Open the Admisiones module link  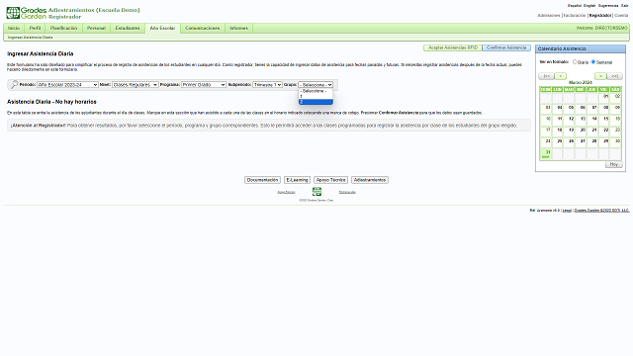[x=549, y=16]
